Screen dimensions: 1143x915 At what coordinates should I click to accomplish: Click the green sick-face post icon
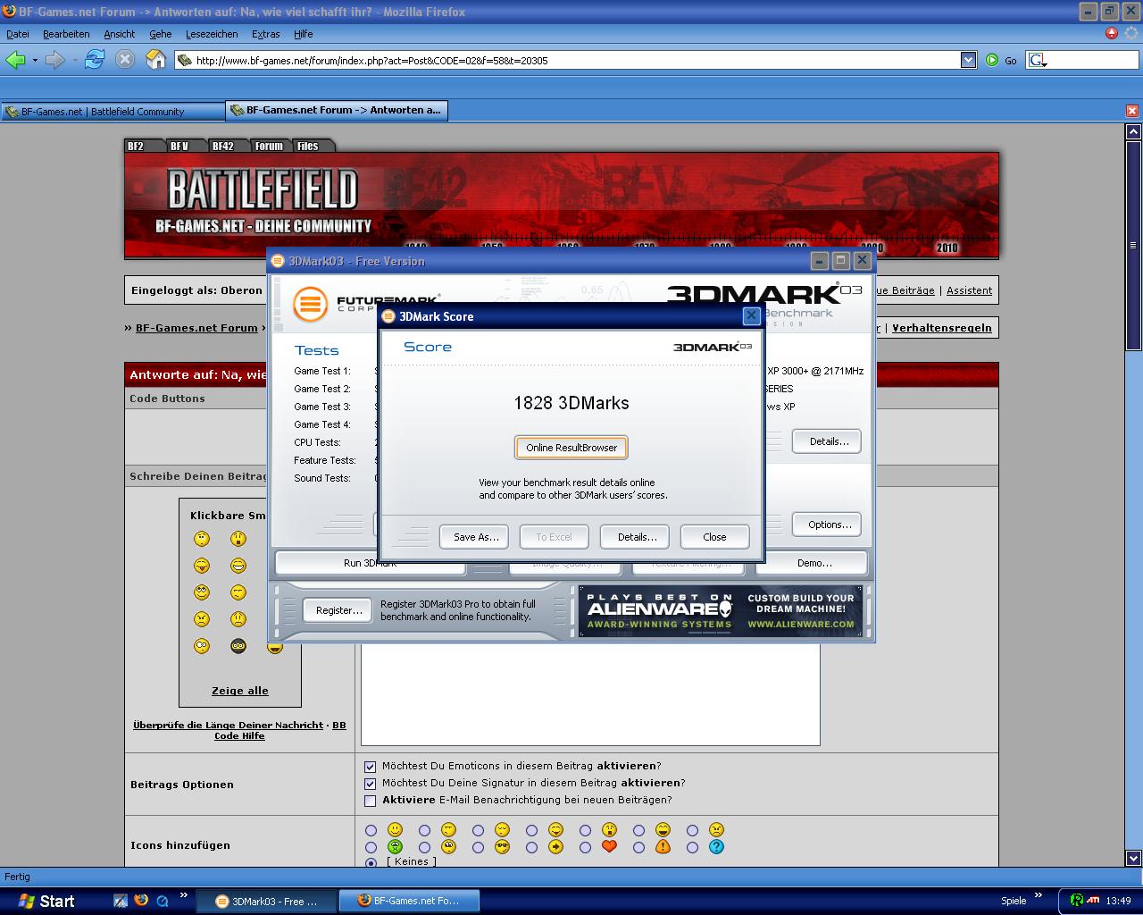pyautogui.click(x=395, y=846)
